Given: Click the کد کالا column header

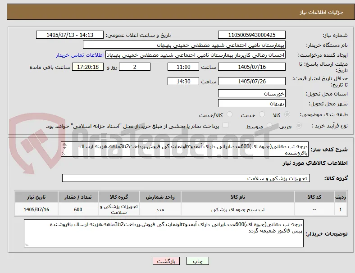Looking at the screenshot, I should 314,197.
